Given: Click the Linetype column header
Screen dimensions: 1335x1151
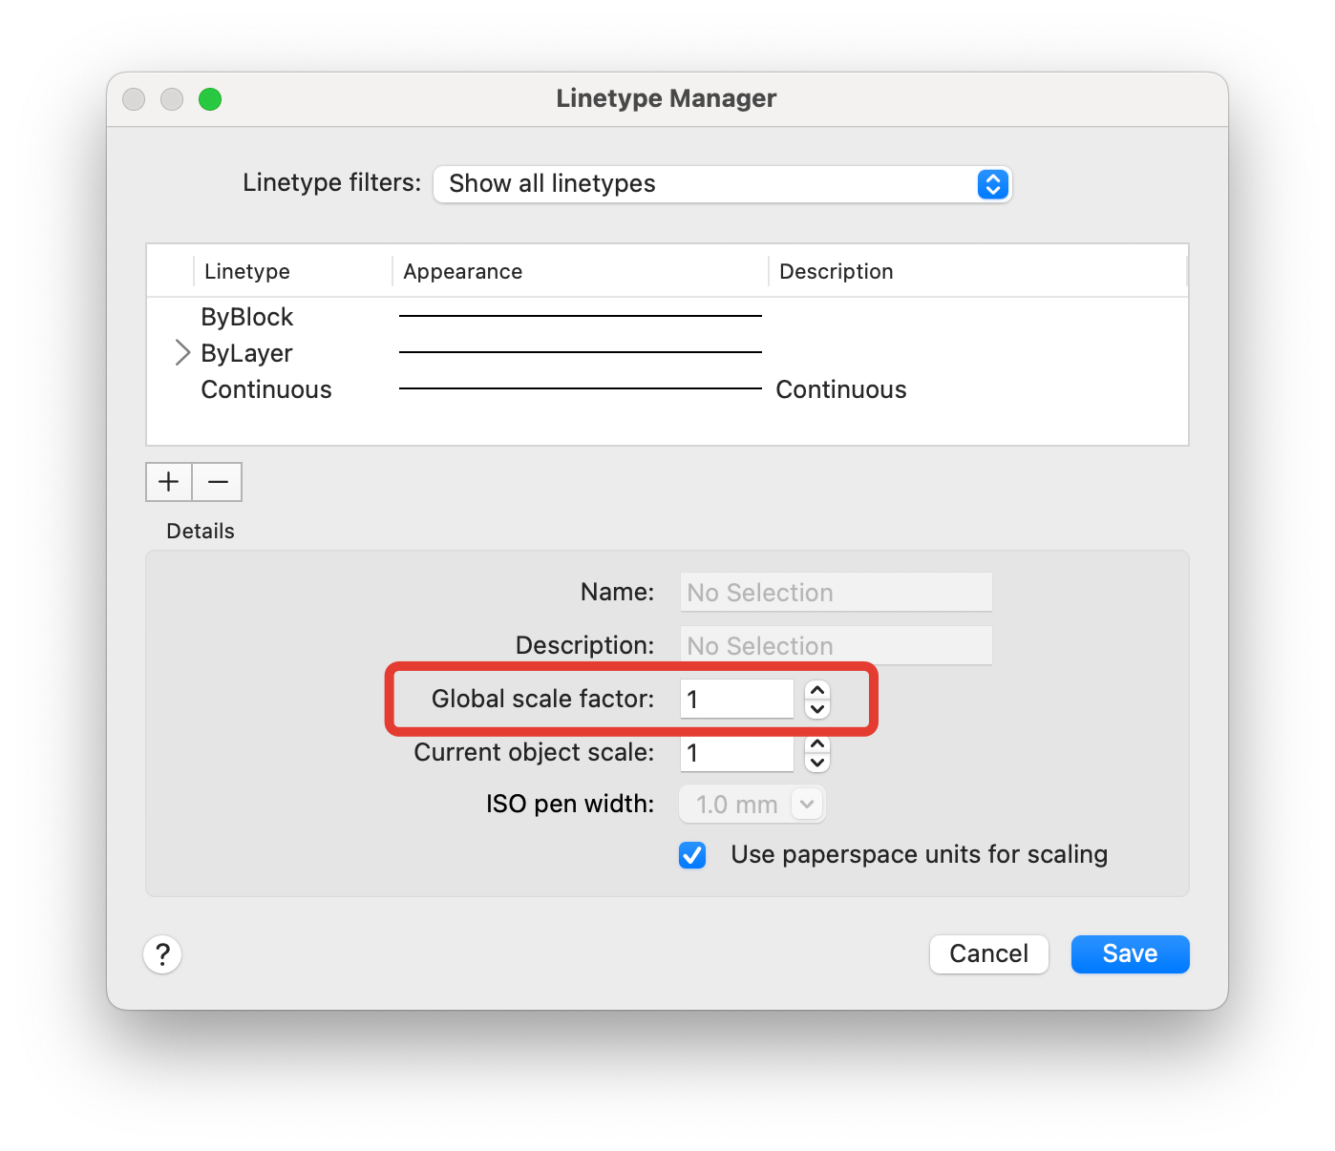Looking at the screenshot, I should pyautogui.click(x=246, y=271).
